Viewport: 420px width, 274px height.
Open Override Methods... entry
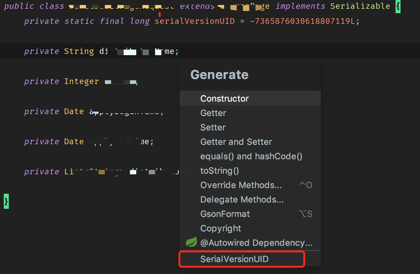(x=250, y=185)
